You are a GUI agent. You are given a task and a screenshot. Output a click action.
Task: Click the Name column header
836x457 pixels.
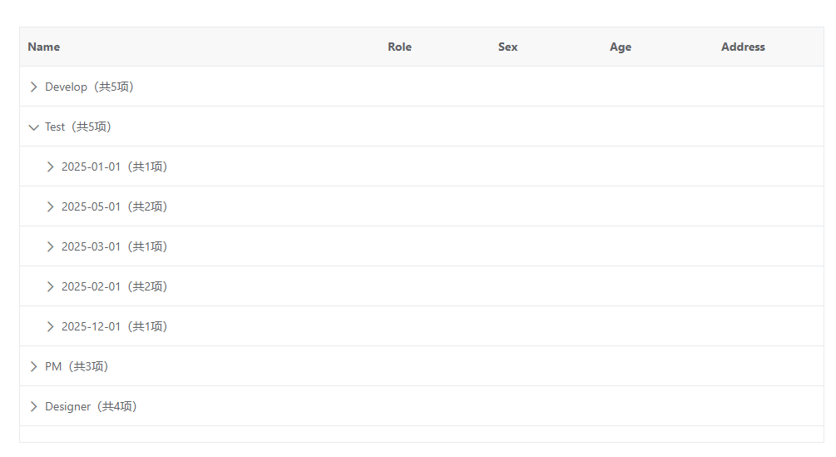coord(44,47)
